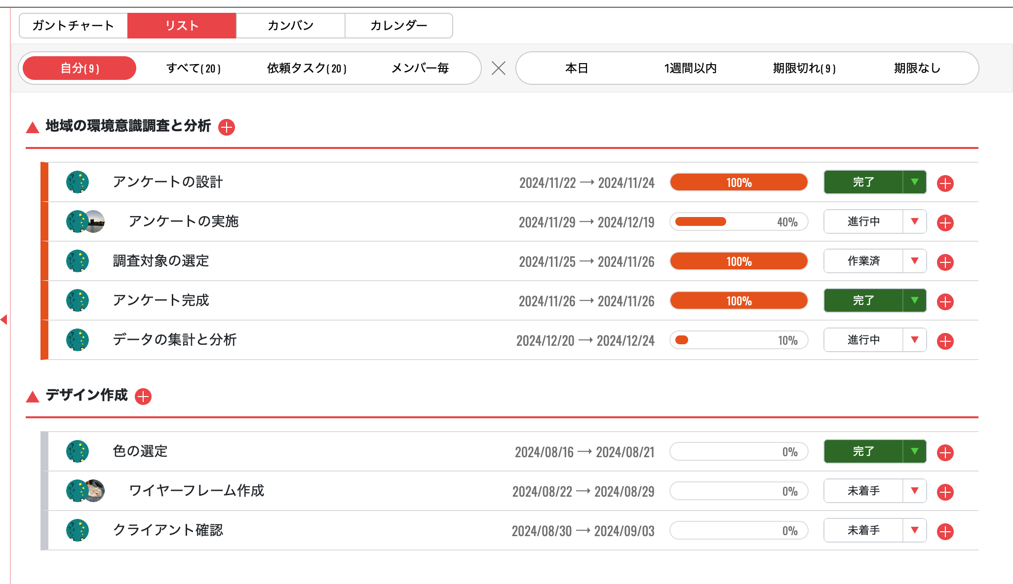Click plus icon in アンケートの実施 row

945,223
